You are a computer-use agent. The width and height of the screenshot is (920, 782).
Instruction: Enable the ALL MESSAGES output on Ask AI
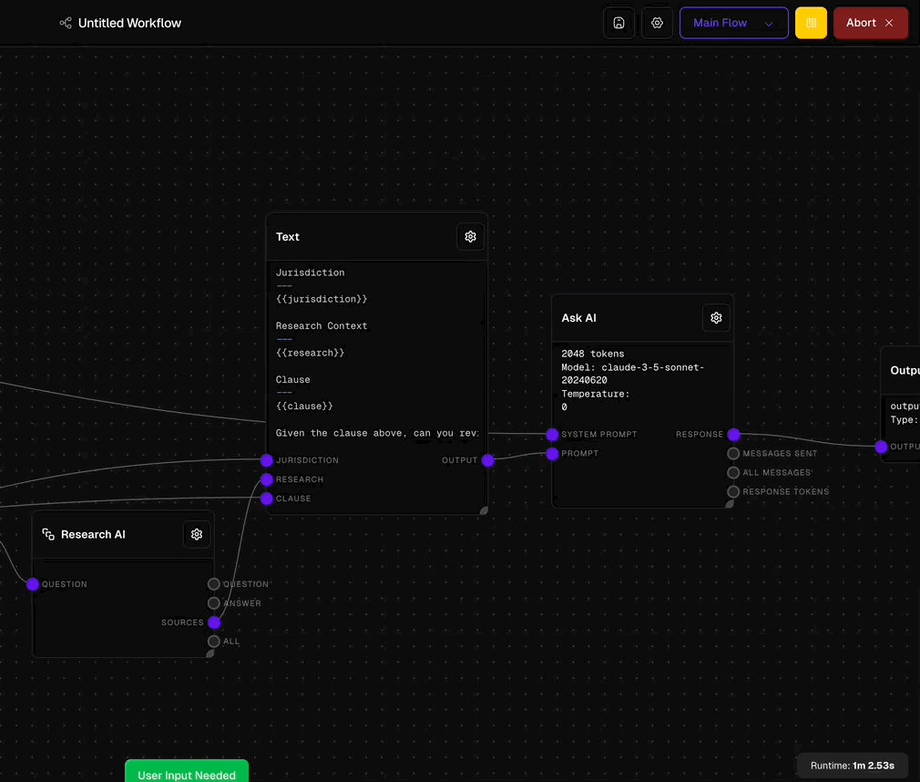point(733,472)
